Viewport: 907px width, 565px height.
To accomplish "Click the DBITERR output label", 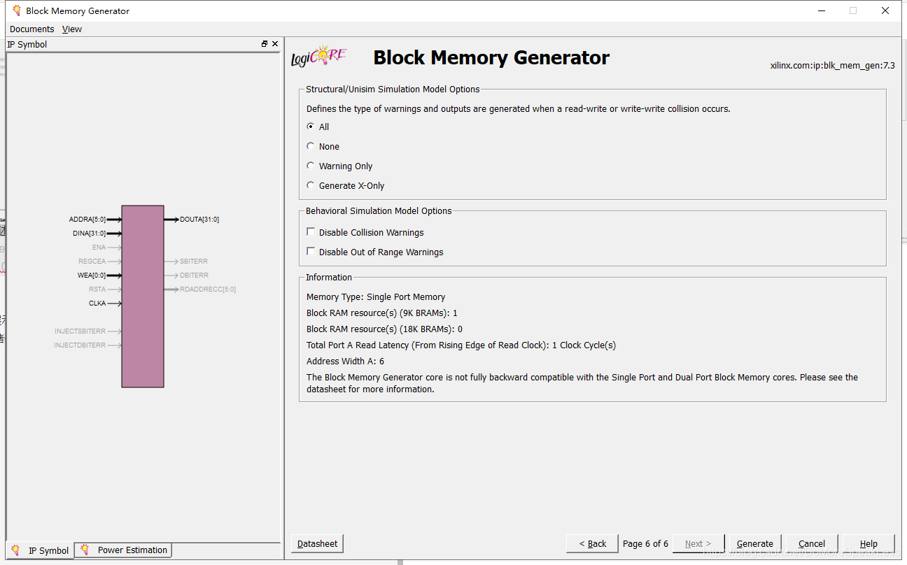I will pos(194,276).
